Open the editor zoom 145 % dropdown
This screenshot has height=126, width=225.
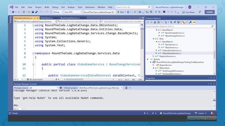pos(18,79)
